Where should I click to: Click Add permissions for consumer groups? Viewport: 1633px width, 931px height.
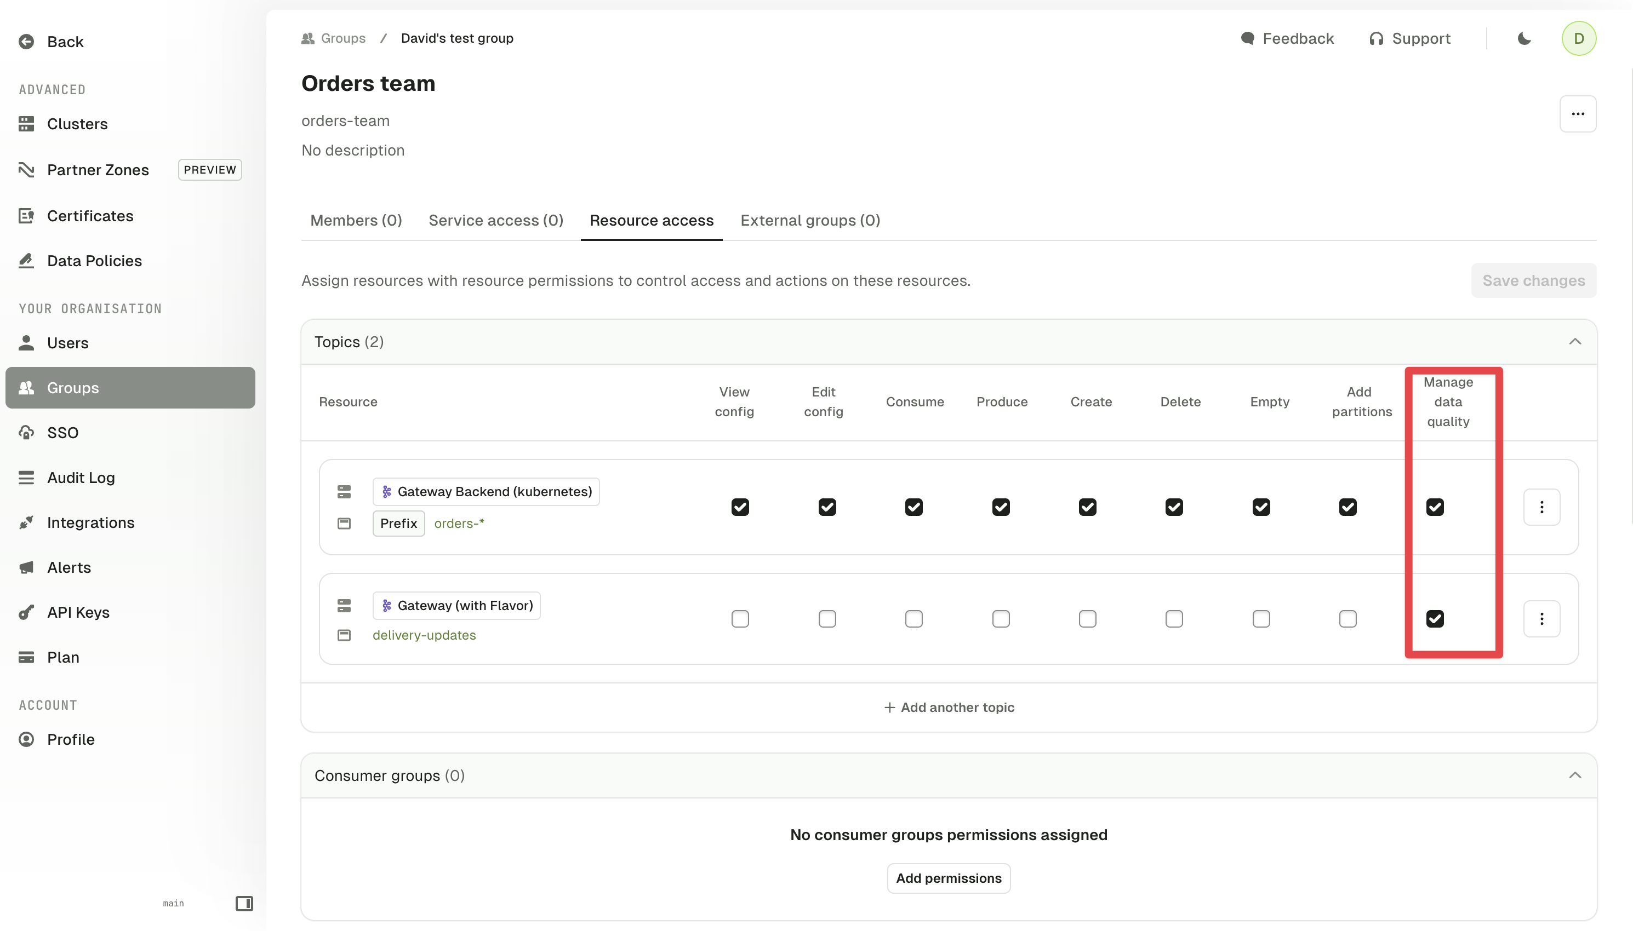pos(949,878)
